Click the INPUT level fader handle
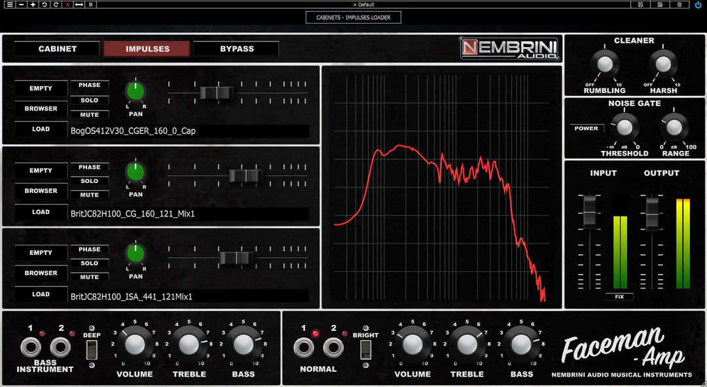707x387 pixels. pos(590,212)
